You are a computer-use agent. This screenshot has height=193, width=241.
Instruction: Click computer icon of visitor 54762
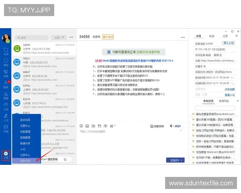pyautogui.click(x=17, y=89)
